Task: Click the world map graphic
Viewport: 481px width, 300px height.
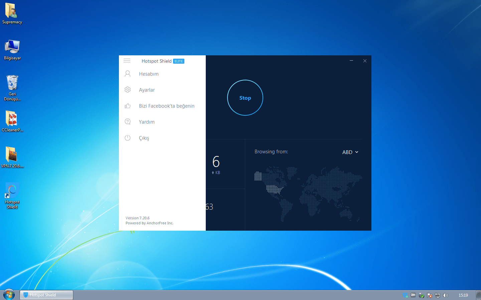Action: 308,194
